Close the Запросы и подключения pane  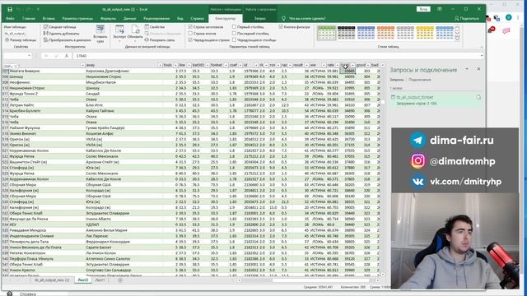[x=478, y=69]
